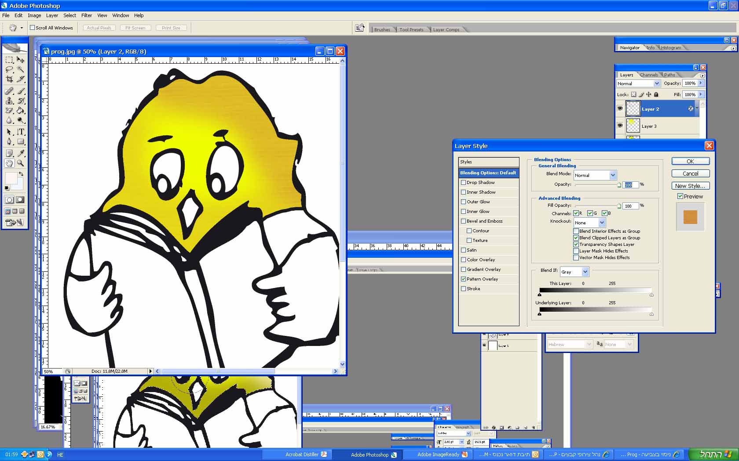The height and width of the screenshot is (461, 739).
Task: Click OK in Layer Style dialog
Action: coord(691,161)
